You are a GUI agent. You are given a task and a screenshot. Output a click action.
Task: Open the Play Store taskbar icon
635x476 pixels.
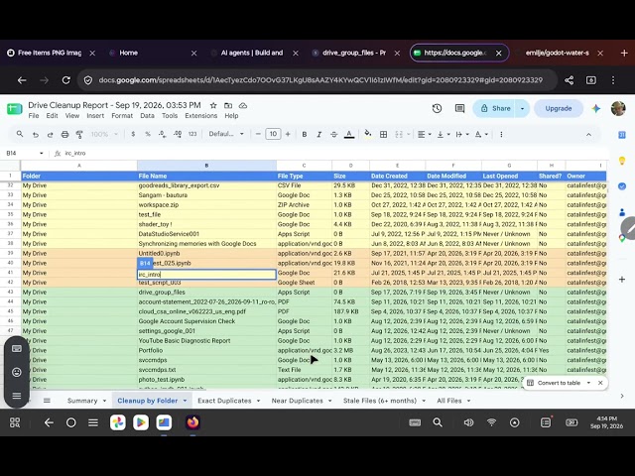pyautogui.click(x=141, y=422)
